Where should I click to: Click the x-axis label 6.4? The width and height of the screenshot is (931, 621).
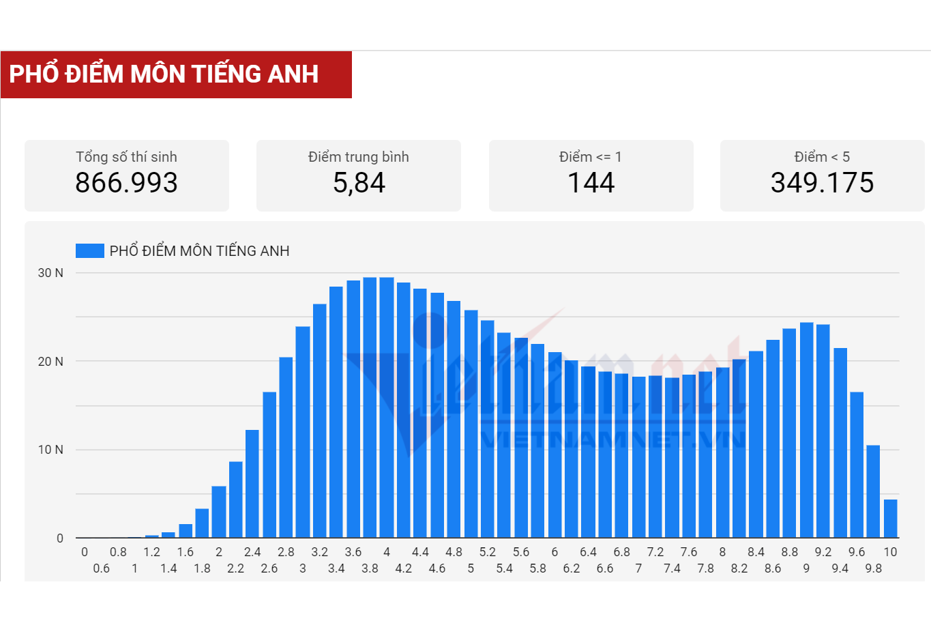588,552
